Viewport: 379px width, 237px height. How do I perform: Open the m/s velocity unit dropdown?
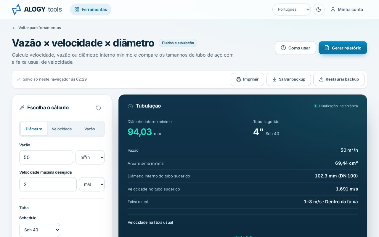click(92, 184)
